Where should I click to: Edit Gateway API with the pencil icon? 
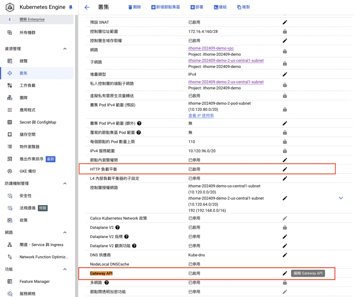285,273
